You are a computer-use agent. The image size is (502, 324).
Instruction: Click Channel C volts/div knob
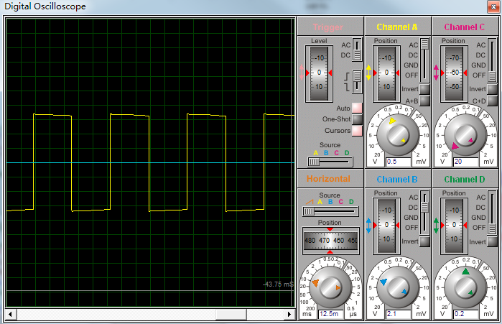pos(465,135)
